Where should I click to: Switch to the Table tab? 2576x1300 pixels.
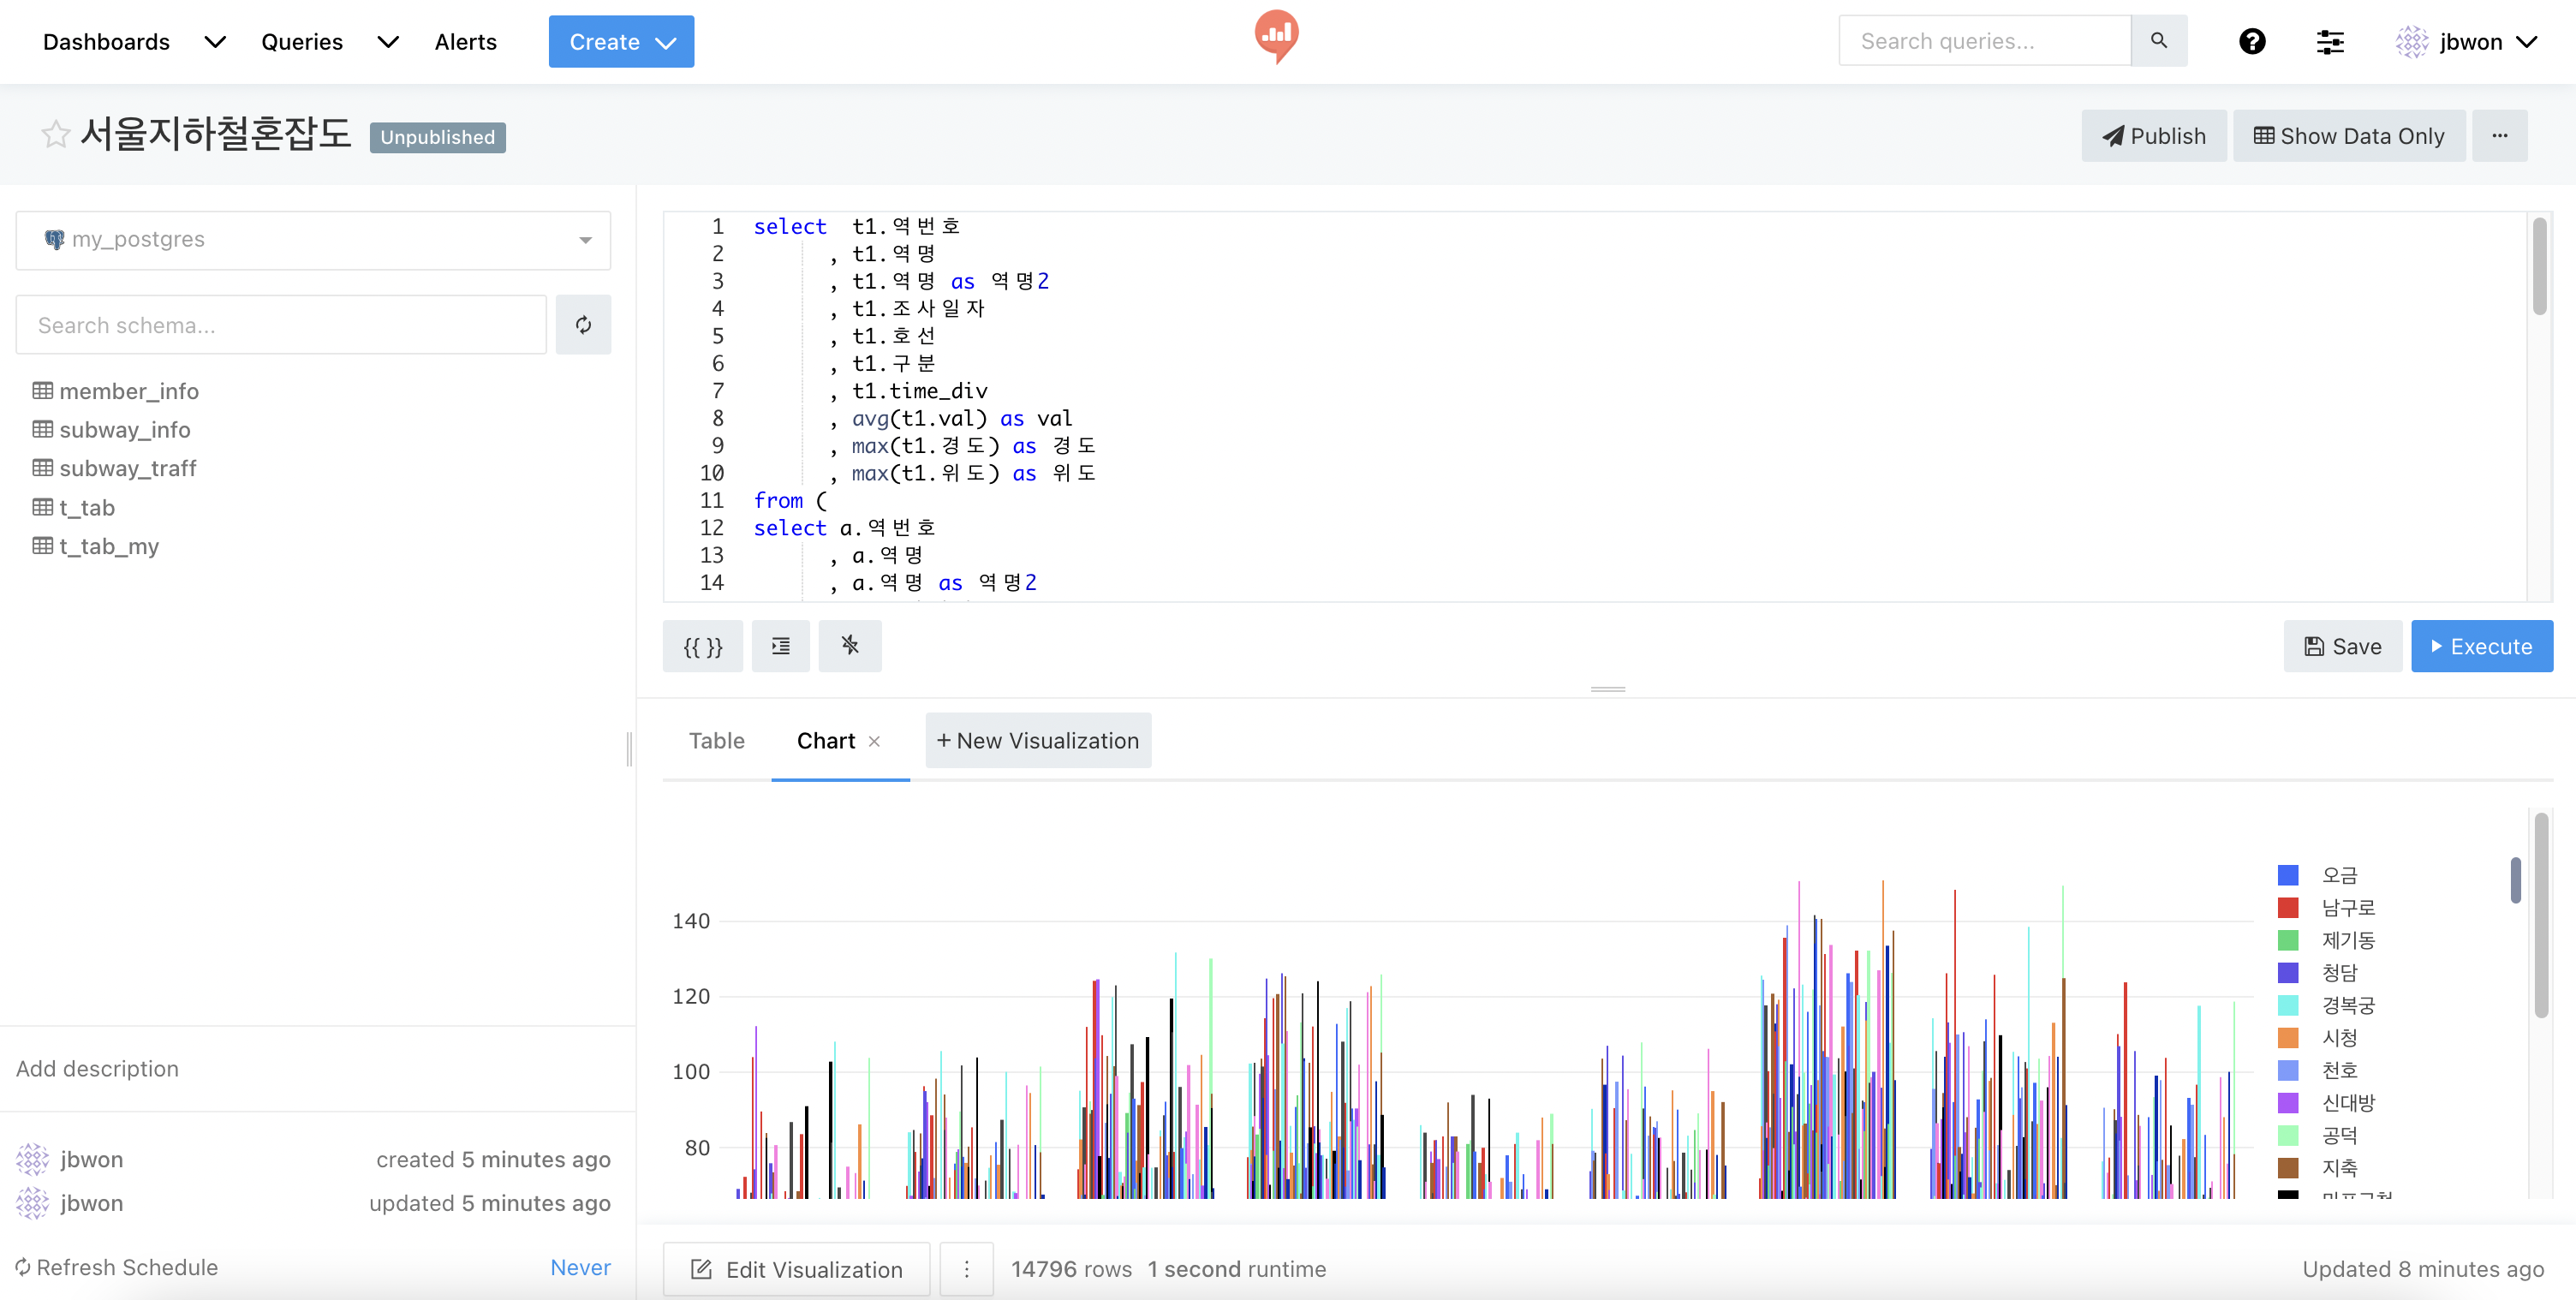tap(716, 741)
